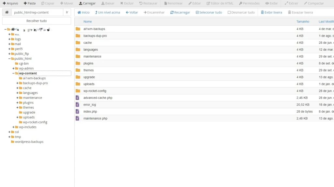Click the ai1wm-backups folder icon in file list

tap(78, 29)
